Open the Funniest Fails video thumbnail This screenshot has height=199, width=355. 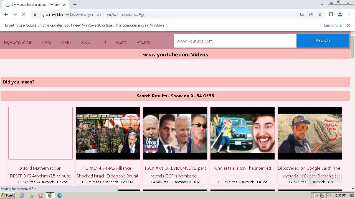242,133
